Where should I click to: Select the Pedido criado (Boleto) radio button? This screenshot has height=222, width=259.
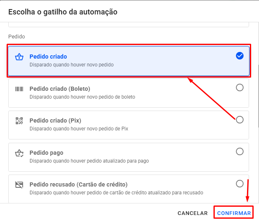pos(240,87)
